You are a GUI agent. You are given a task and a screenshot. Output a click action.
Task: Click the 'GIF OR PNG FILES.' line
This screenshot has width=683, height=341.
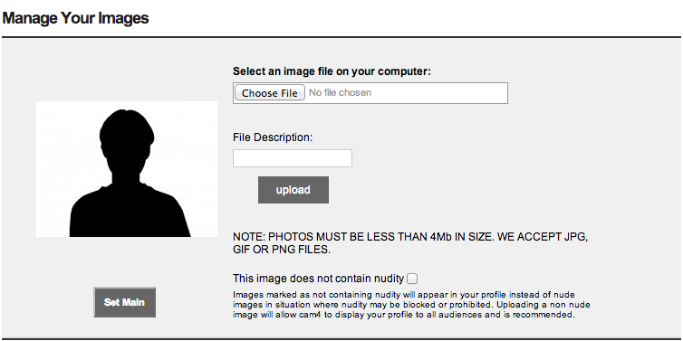coord(282,251)
